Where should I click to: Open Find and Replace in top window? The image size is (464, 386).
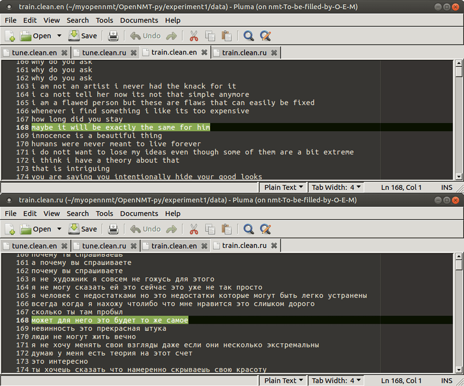265,36
